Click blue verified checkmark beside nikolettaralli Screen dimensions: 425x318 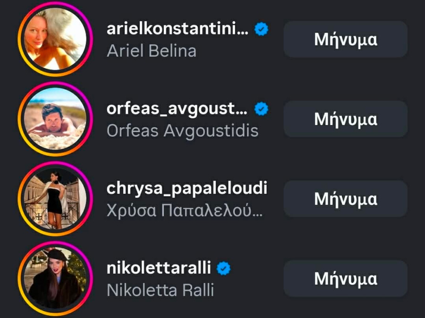[224, 268]
